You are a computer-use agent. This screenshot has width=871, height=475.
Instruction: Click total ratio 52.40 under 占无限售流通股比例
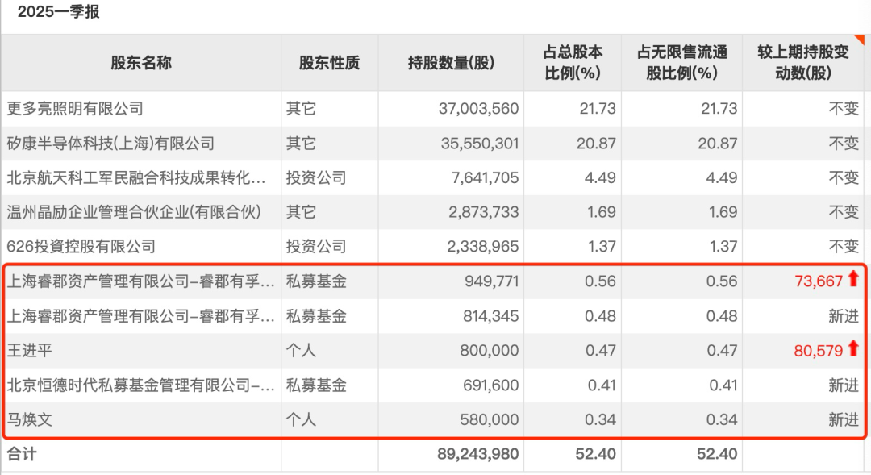click(717, 454)
